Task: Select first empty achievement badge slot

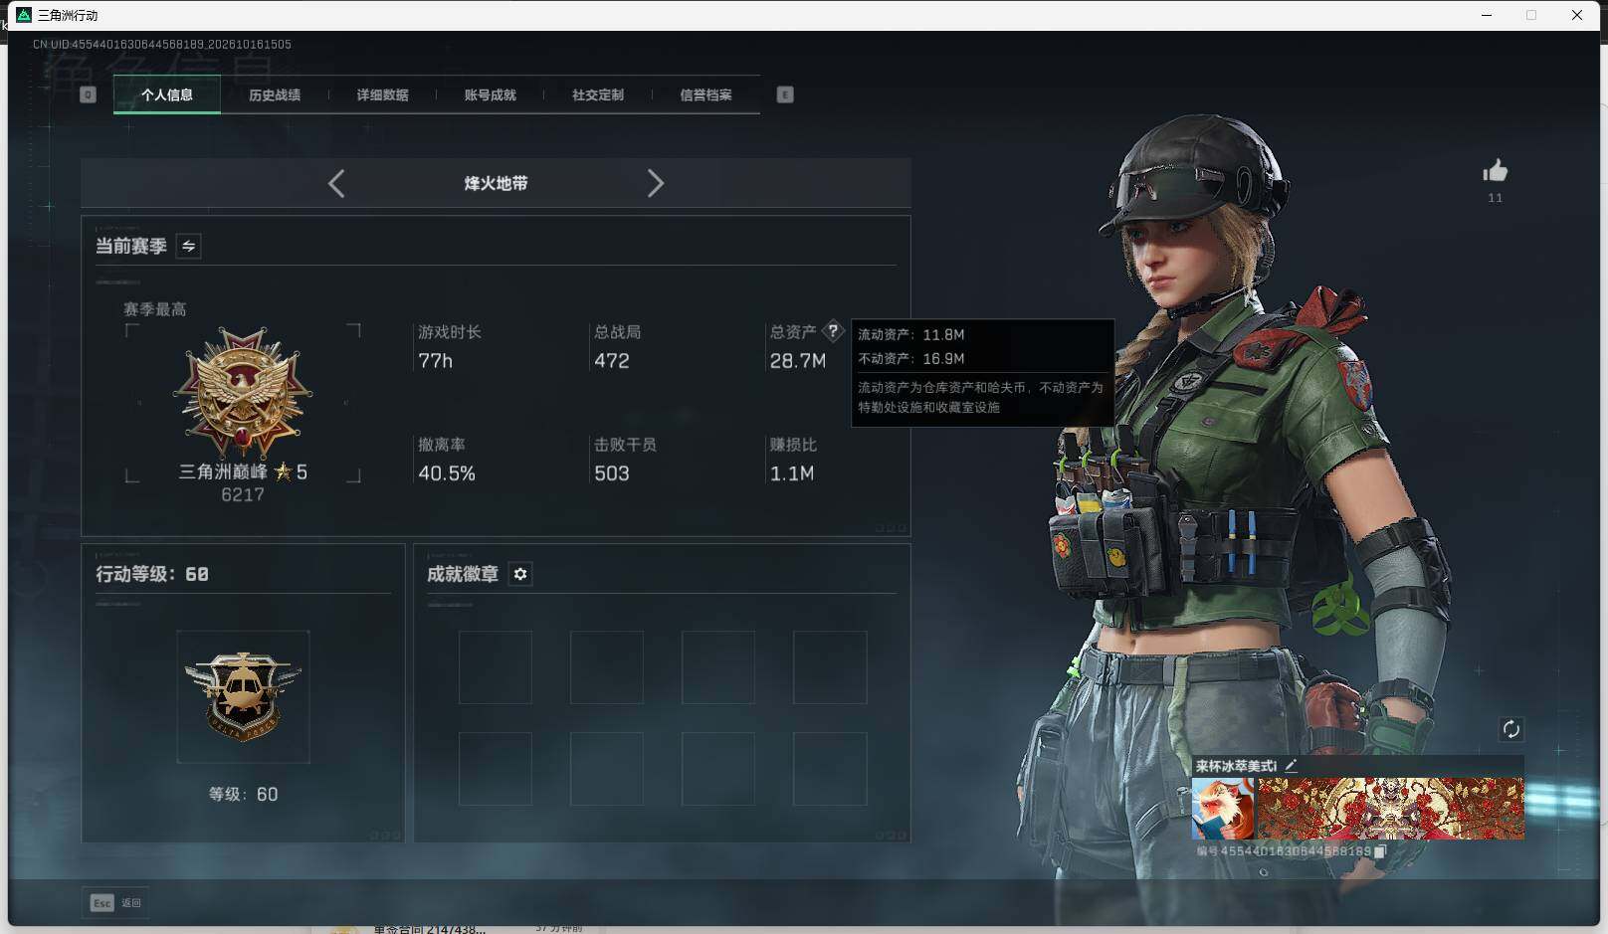Action: (496, 666)
